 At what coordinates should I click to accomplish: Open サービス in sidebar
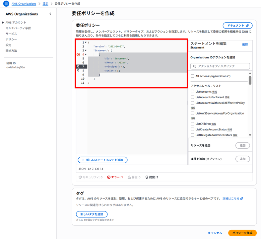pos(11,34)
